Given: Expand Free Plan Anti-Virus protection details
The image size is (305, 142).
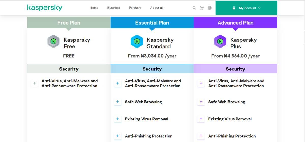Looking at the screenshot, I should pyautogui.click(x=35, y=83).
